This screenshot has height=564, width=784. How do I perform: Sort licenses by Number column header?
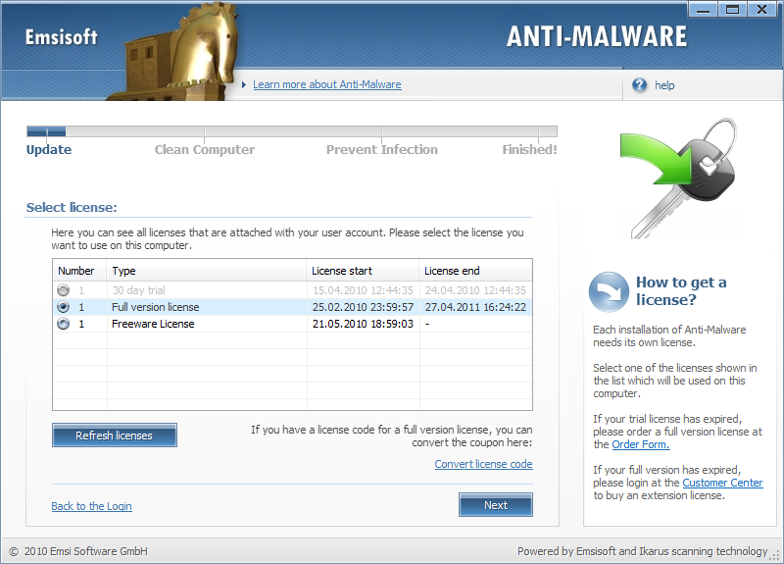[x=78, y=271]
